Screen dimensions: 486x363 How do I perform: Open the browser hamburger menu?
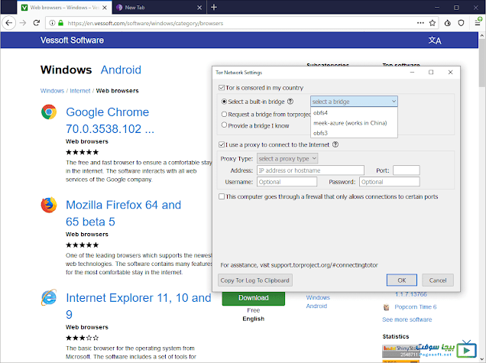coord(478,23)
